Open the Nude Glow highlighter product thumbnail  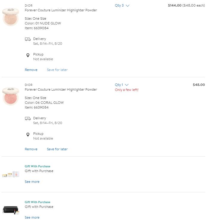(x=11, y=17)
